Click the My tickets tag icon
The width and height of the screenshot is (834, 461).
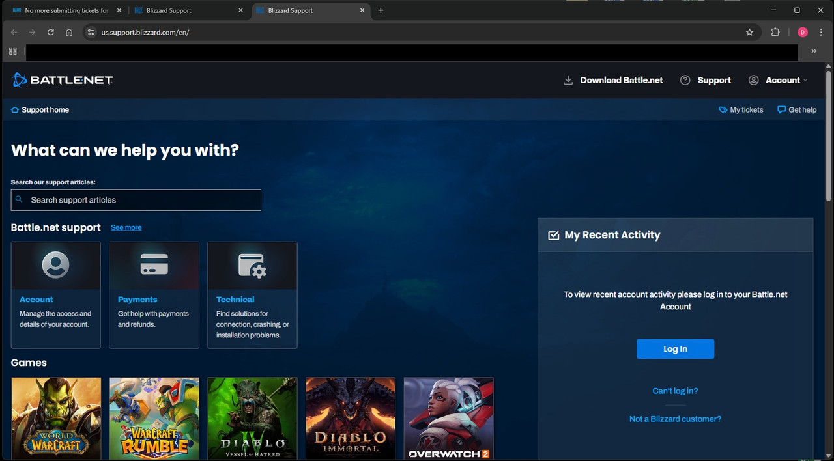pos(723,110)
